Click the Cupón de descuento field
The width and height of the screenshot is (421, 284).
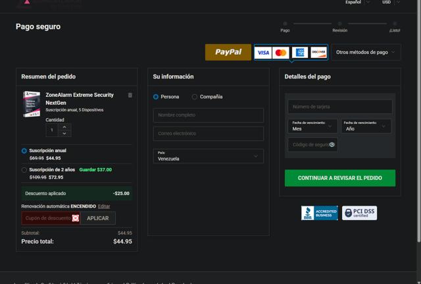point(51,218)
